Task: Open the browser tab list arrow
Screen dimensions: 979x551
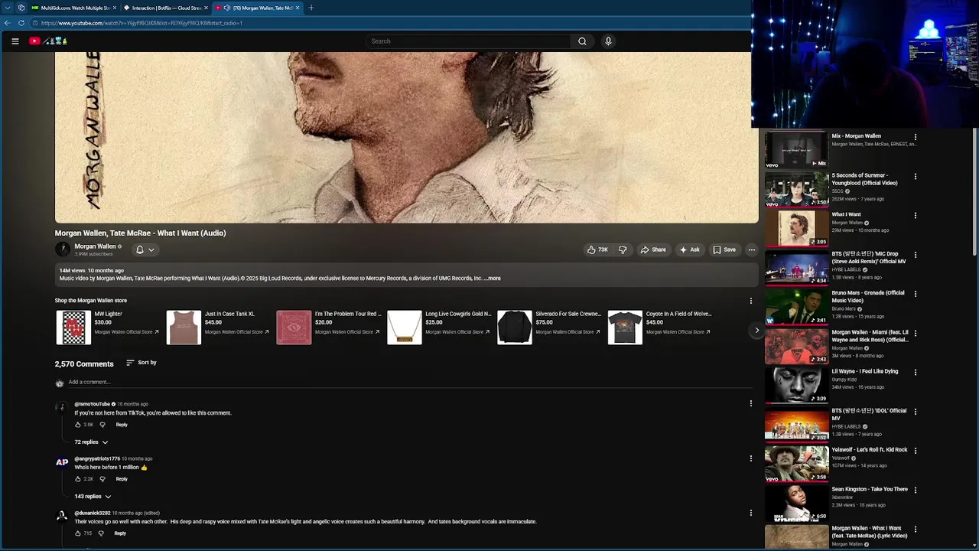Action: point(7,8)
